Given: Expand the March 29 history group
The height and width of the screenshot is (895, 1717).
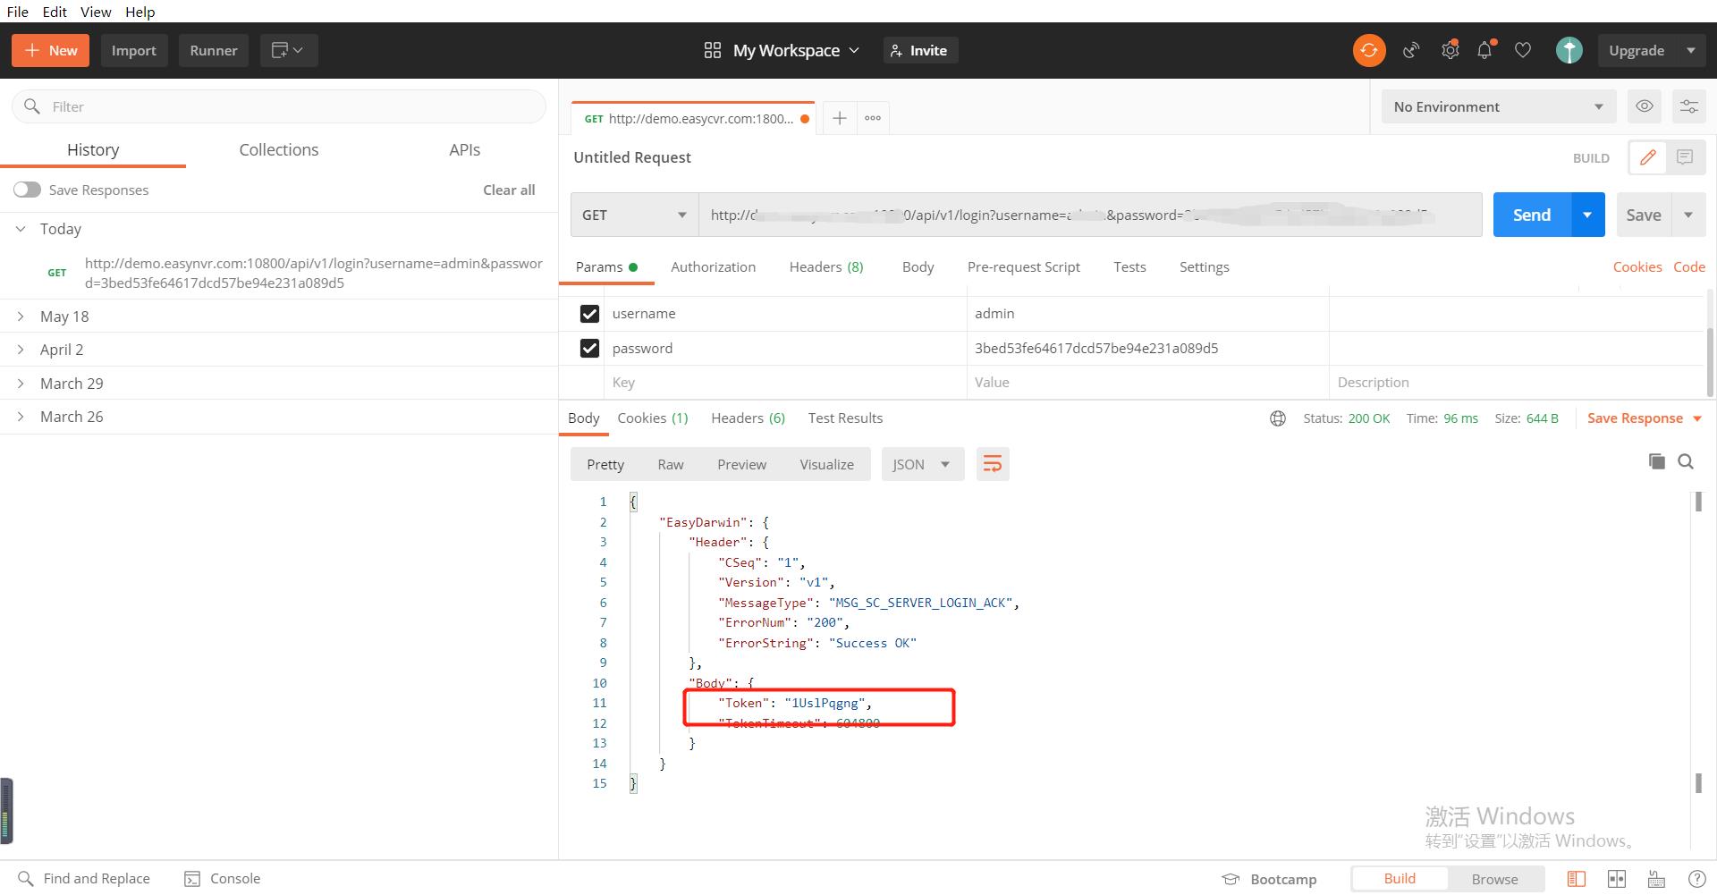Looking at the screenshot, I should coord(21,384).
